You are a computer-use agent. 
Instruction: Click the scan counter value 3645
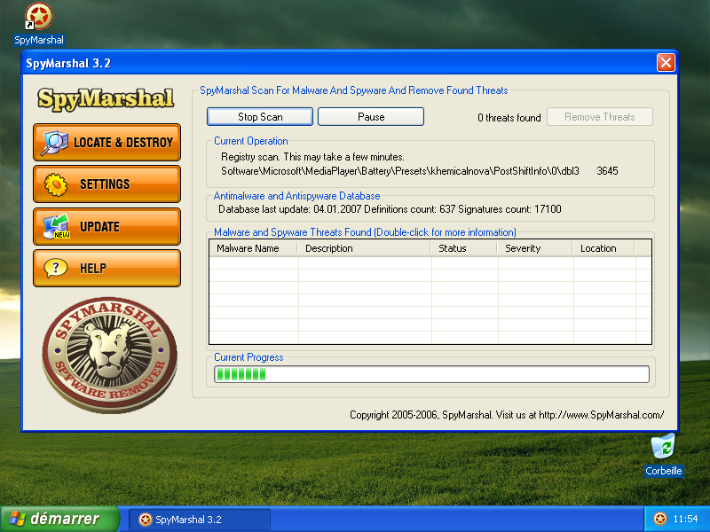point(607,171)
